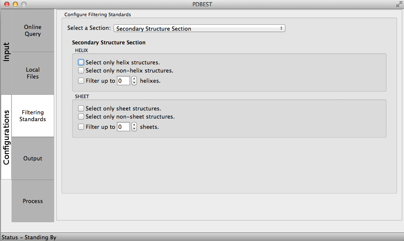Click the yellow minimize window button

[x=15, y=4]
